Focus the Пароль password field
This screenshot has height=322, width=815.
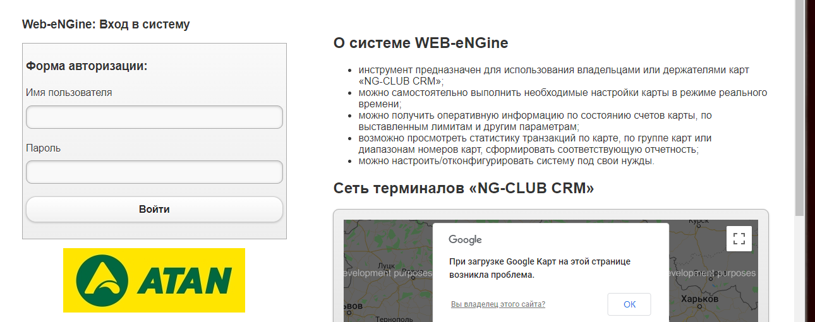pyautogui.click(x=154, y=172)
